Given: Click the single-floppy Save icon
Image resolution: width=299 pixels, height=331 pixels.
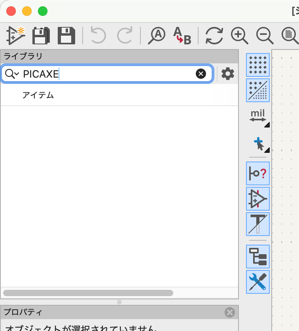Looking at the screenshot, I should (66, 36).
